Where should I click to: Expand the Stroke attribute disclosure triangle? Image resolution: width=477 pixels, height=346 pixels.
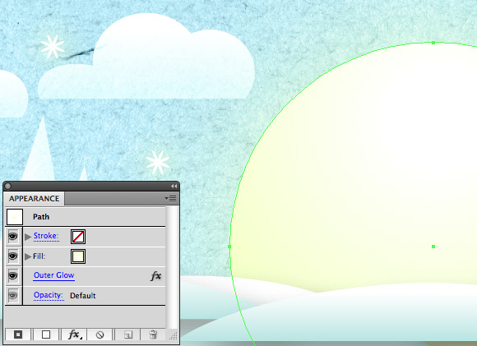(x=28, y=237)
